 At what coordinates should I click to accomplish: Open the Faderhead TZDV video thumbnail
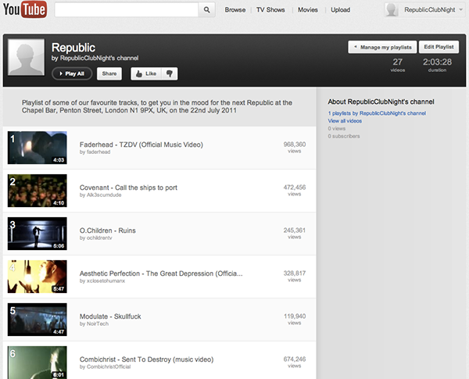pos(38,148)
